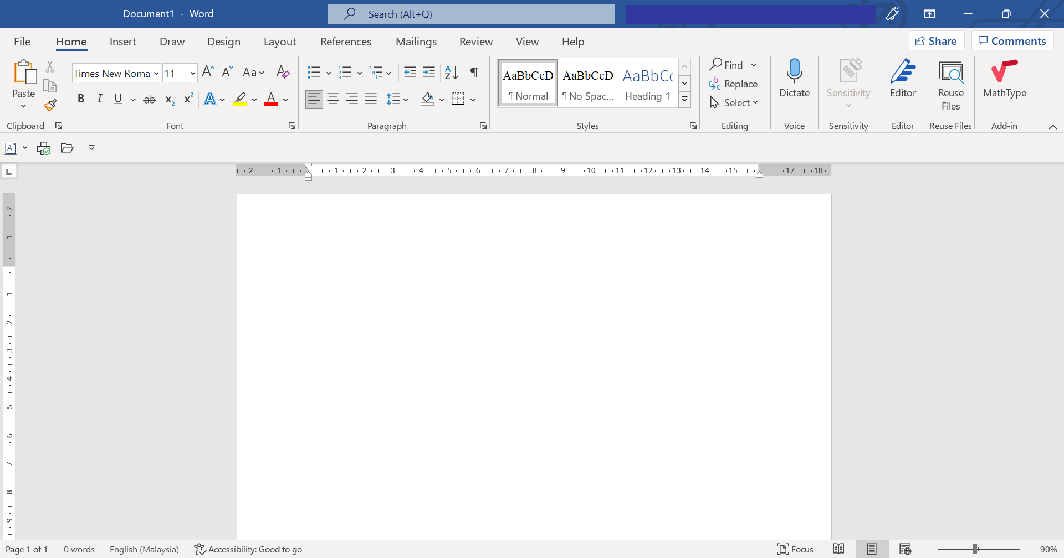Launch the MathType add-in
Viewport: 1064px width, 558px height.
click(1004, 79)
